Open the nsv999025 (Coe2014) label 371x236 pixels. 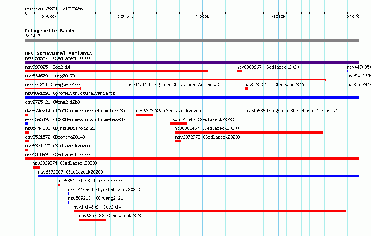(49, 67)
